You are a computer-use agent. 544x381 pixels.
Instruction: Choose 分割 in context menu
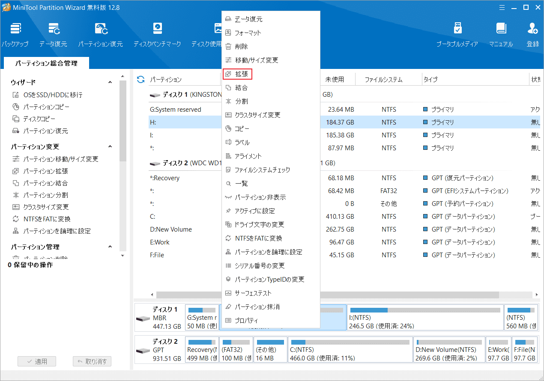point(271,101)
